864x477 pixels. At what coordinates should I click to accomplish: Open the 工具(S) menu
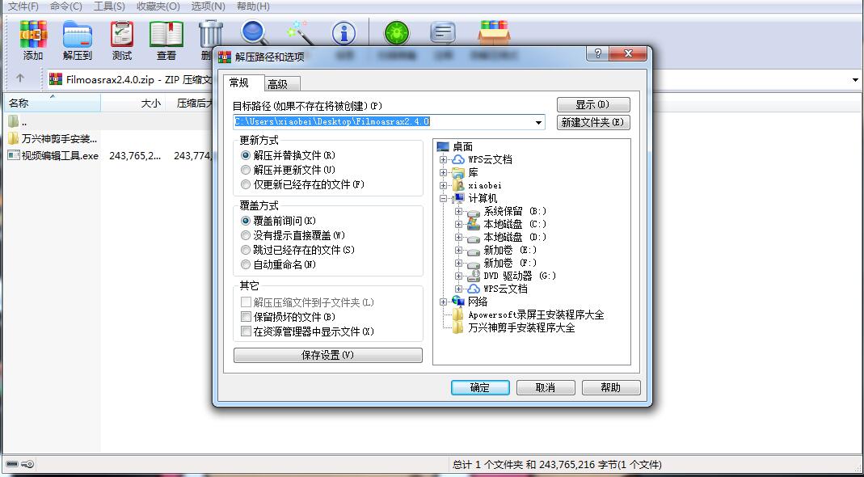click(x=109, y=6)
